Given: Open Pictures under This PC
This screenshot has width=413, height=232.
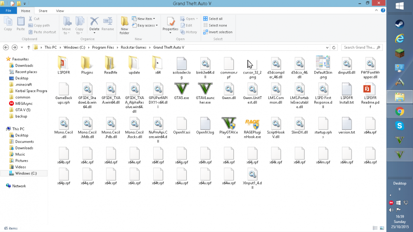Looking at the screenshot, I should point(19,161).
